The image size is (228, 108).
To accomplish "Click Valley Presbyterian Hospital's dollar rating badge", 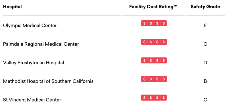I will click(154, 61).
